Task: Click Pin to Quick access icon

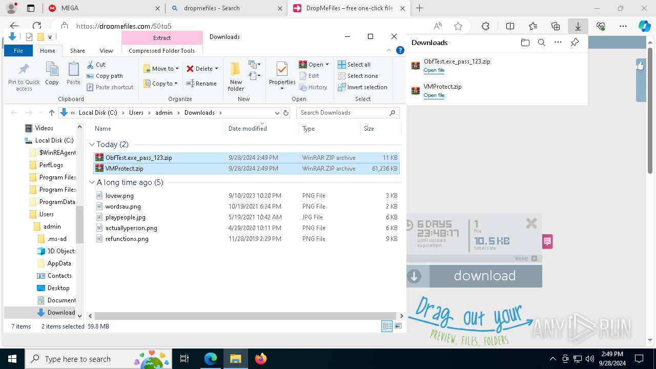Action: [x=24, y=76]
